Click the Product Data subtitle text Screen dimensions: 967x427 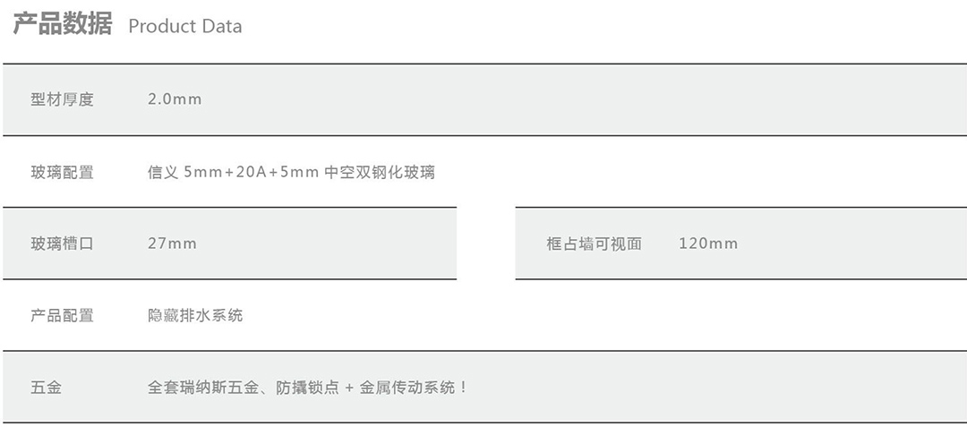click(185, 26)
